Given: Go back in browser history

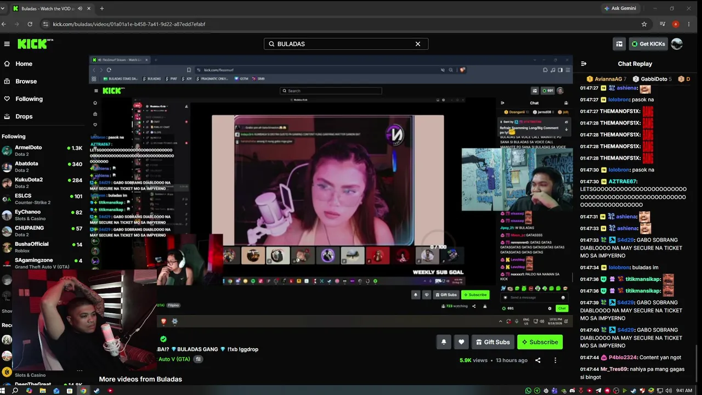Looking at the screenshot, I should pyautogui.click(x=4, y=24).
